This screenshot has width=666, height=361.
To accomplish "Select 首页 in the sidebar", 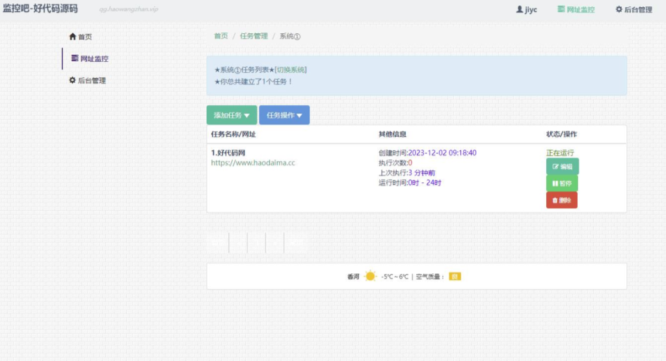I will pos(81,37).
